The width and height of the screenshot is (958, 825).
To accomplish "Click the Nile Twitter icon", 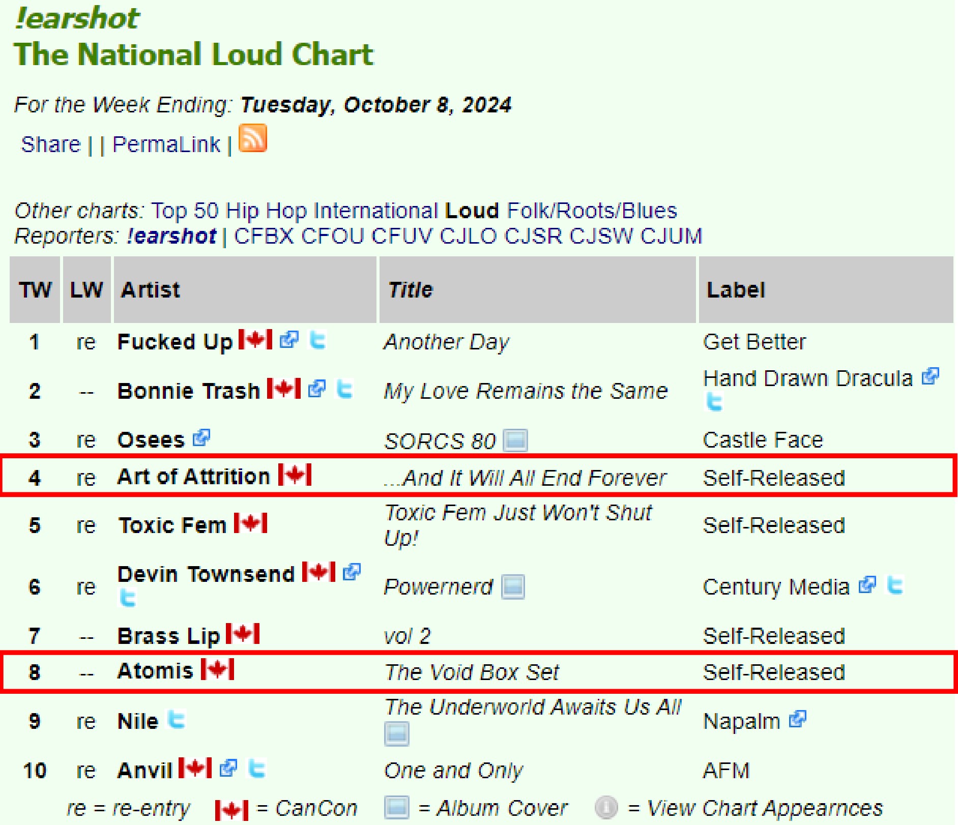I will click(177, 720).
